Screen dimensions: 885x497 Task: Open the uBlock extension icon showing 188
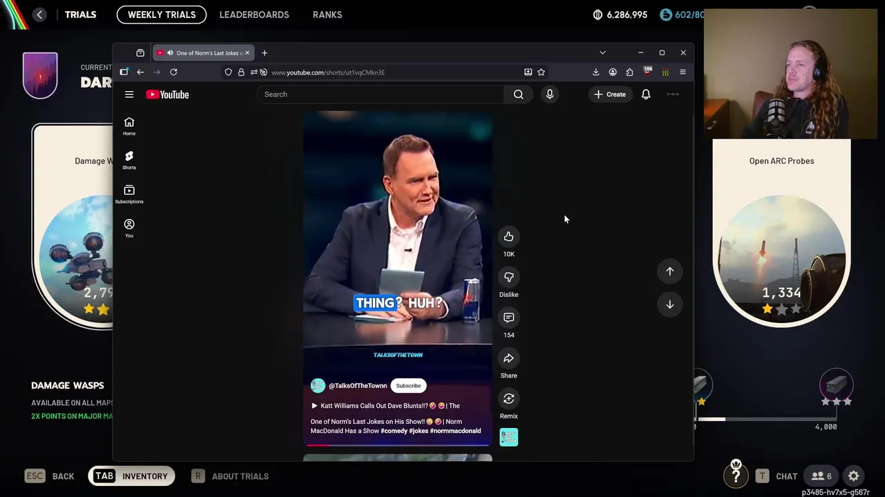[647, 72]
